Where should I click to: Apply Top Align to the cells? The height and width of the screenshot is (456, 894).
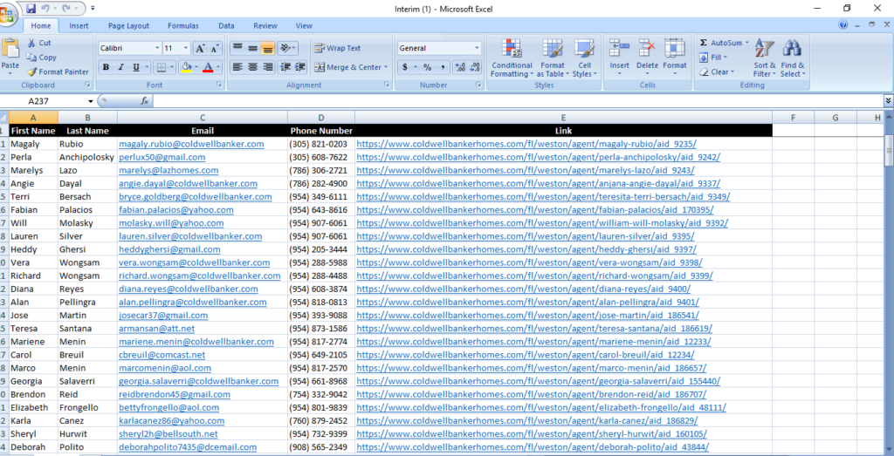(237, 48)
